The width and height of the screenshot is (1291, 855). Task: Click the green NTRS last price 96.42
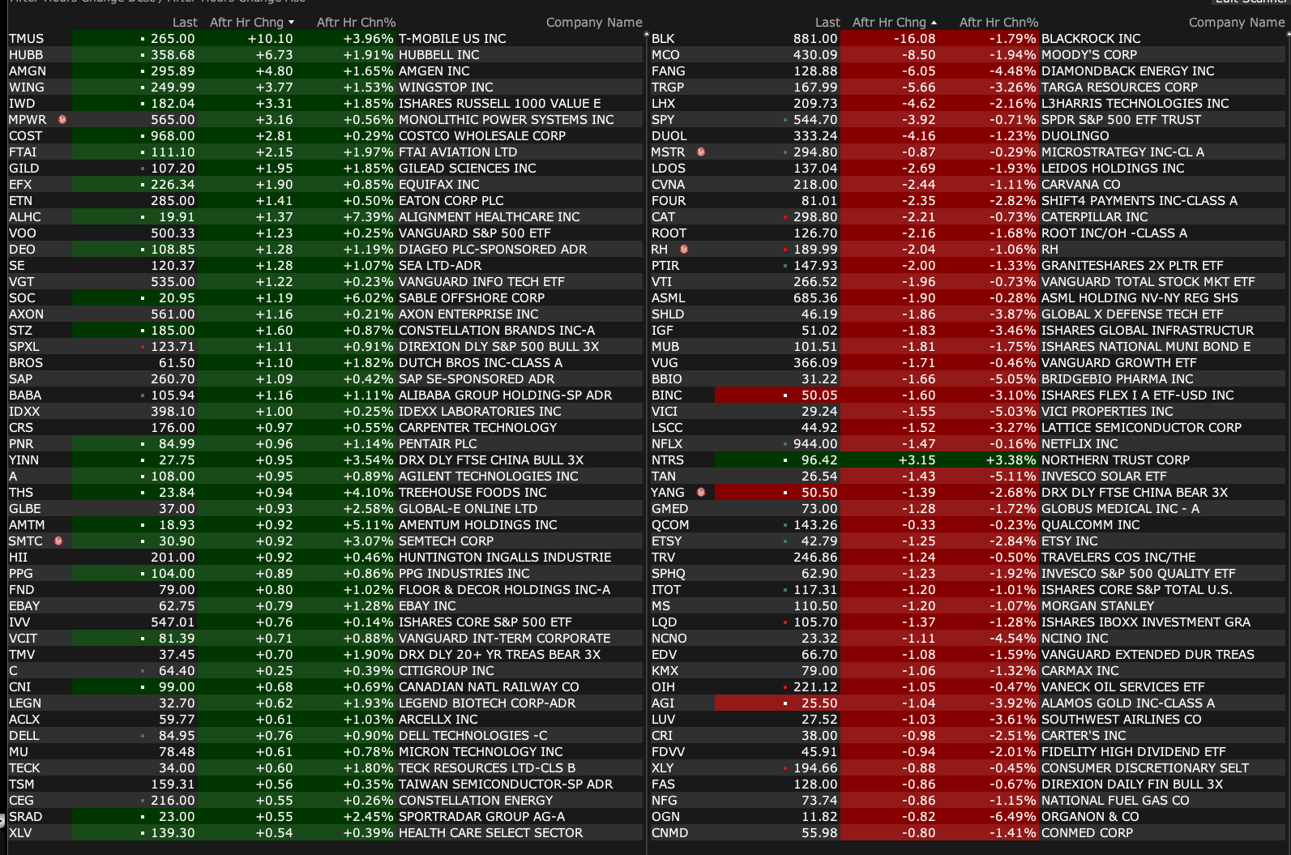(x=819, y=460)
